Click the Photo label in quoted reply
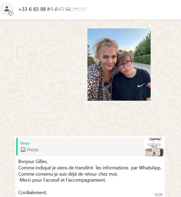Screen dimensions: 181x197 click(x=33, y=150)
